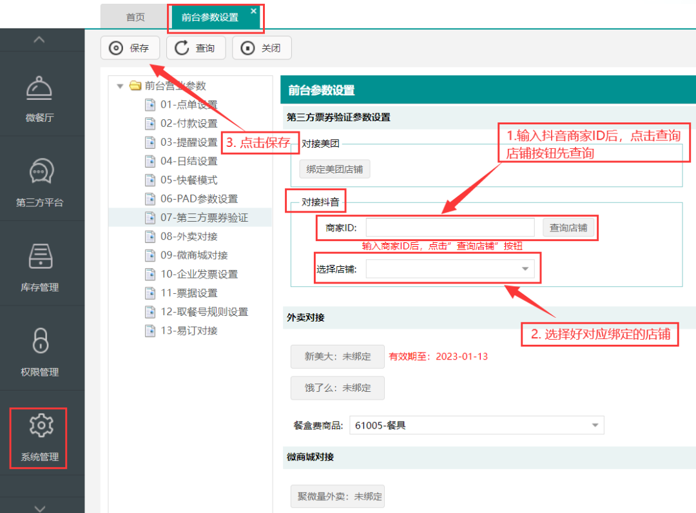The width and height of the screenshot is (696, 513).
Task: Open the 微餐厅 sidebar icon
Action: [x=39, y=89]
